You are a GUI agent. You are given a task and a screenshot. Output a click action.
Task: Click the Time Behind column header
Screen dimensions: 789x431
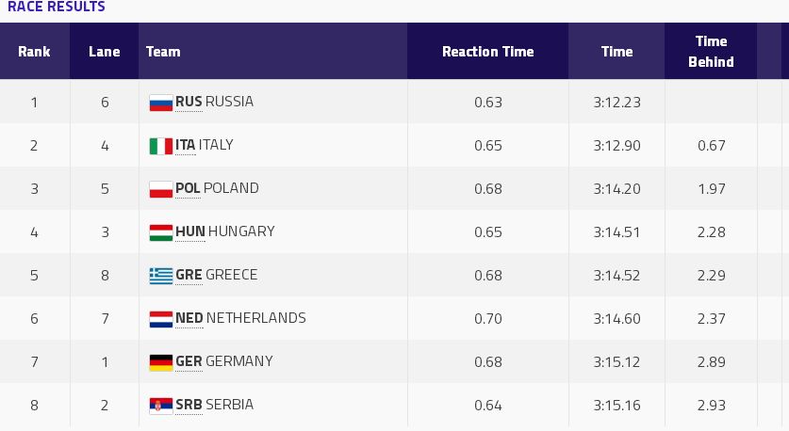[x=711, y=52]
